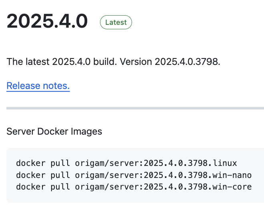Click the word 'pull' in the second command
The image size is (264, 210).
coord(60,176)
